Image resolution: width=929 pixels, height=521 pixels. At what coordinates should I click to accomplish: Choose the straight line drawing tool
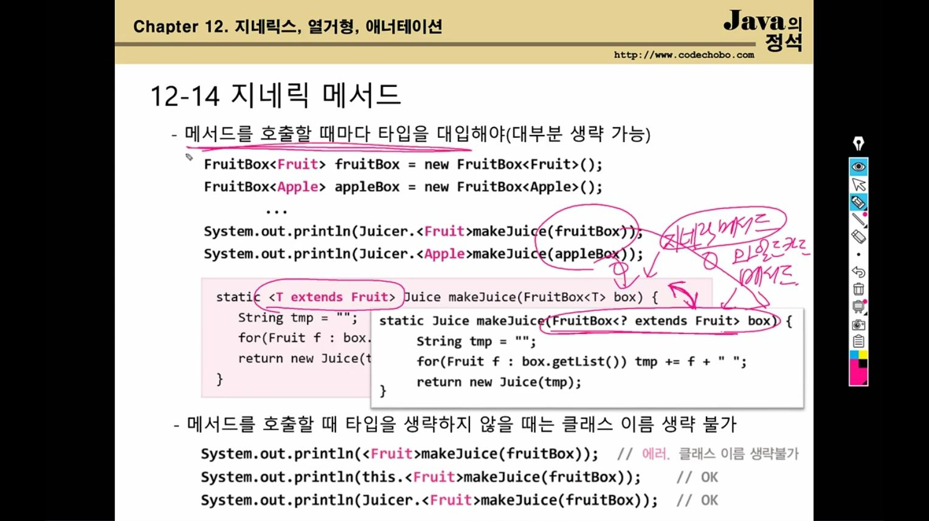(x=858, y=219)
